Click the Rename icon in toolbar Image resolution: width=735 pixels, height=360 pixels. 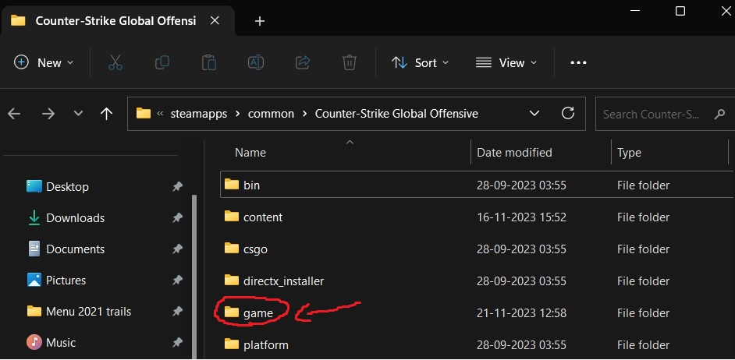click(255, 62)
